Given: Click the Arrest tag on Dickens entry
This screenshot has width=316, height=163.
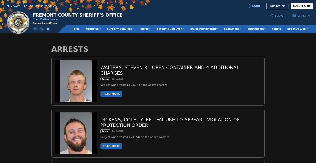Looking at the screenshot, I should tap(105, 131).
